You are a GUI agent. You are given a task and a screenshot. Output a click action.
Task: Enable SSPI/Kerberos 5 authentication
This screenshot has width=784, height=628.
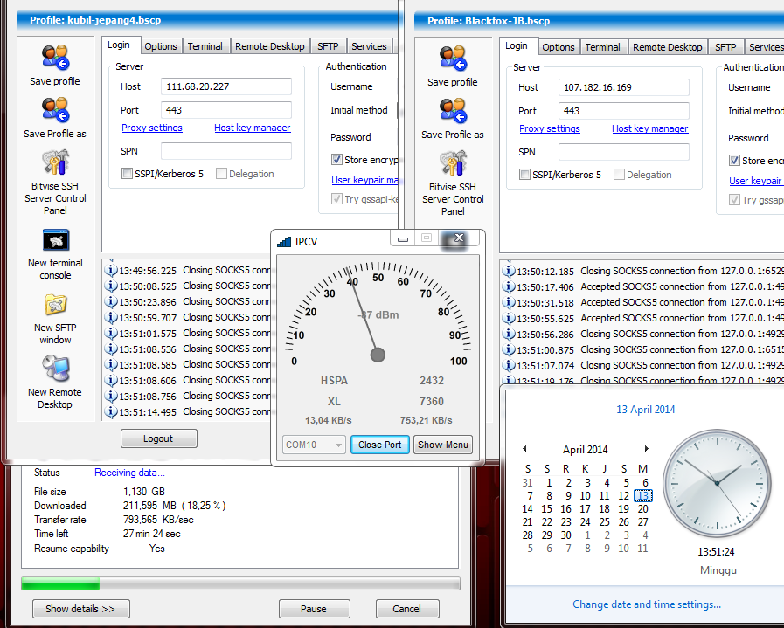tap(126, 175)
